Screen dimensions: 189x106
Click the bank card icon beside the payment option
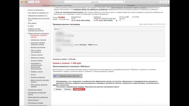pyautogui.click(x=57, y=76)
